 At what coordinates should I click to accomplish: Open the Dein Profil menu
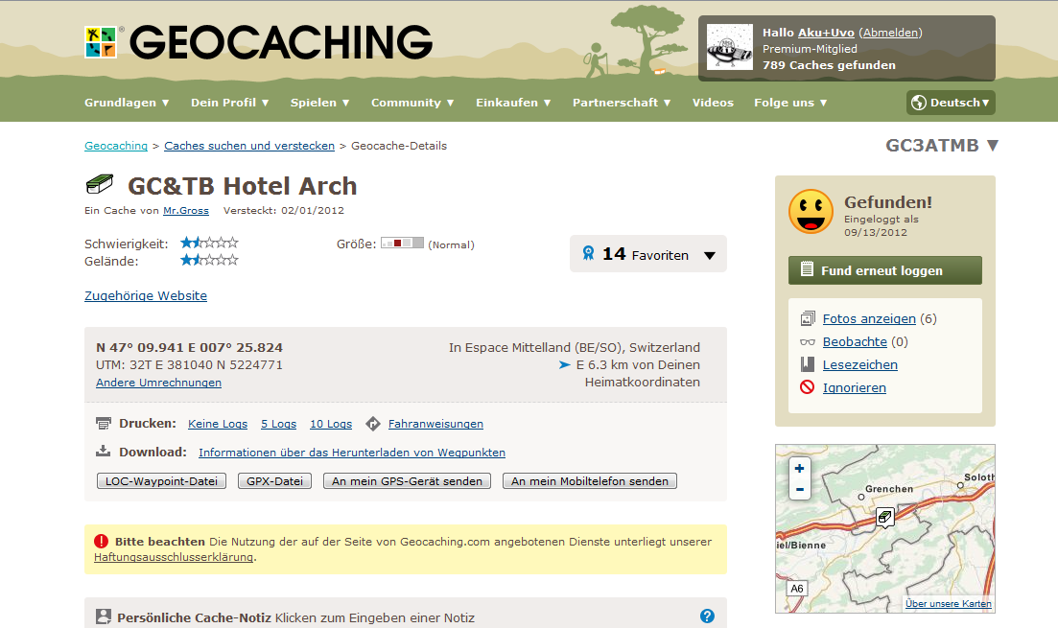tap(230, 103)
